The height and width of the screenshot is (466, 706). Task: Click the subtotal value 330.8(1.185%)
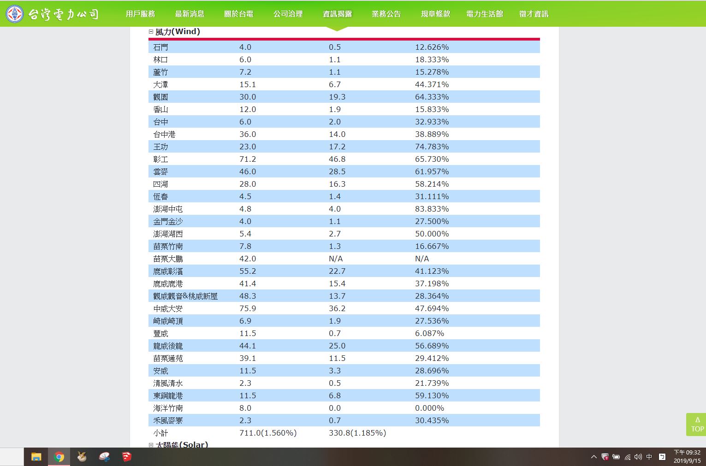357,433
